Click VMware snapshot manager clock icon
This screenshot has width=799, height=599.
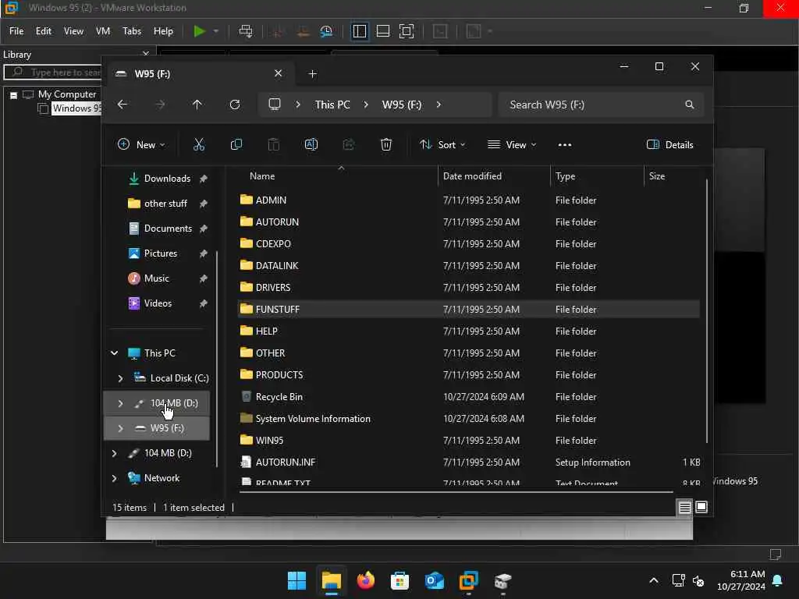coord(326,31)
